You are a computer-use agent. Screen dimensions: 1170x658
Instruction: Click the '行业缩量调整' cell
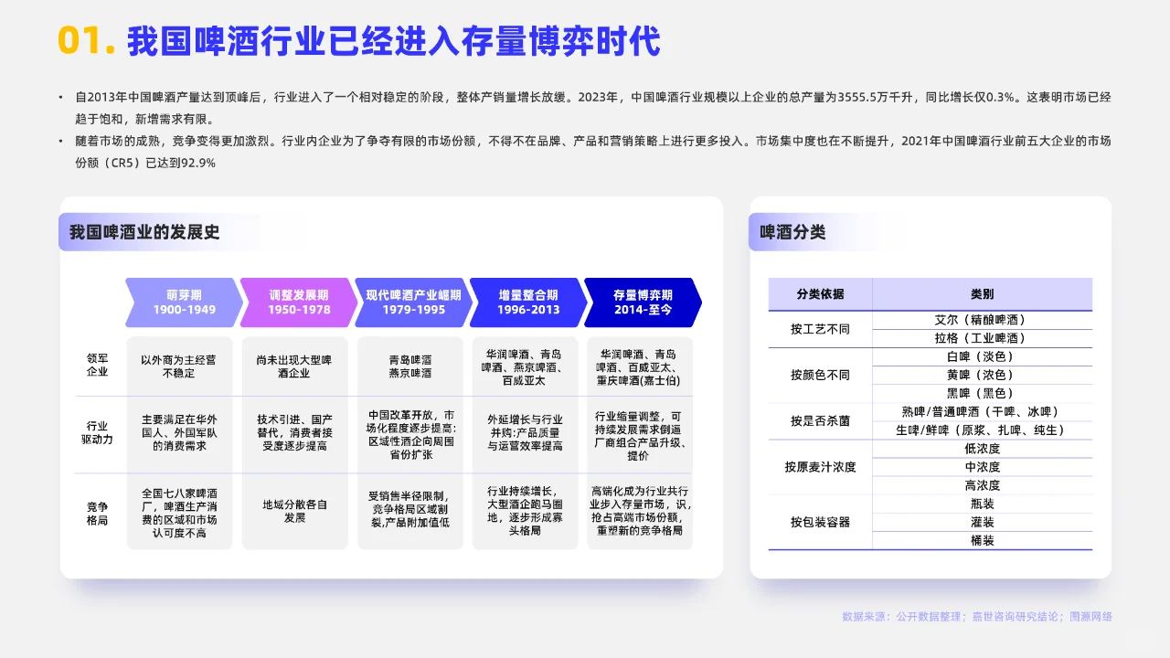coord(640,433)
